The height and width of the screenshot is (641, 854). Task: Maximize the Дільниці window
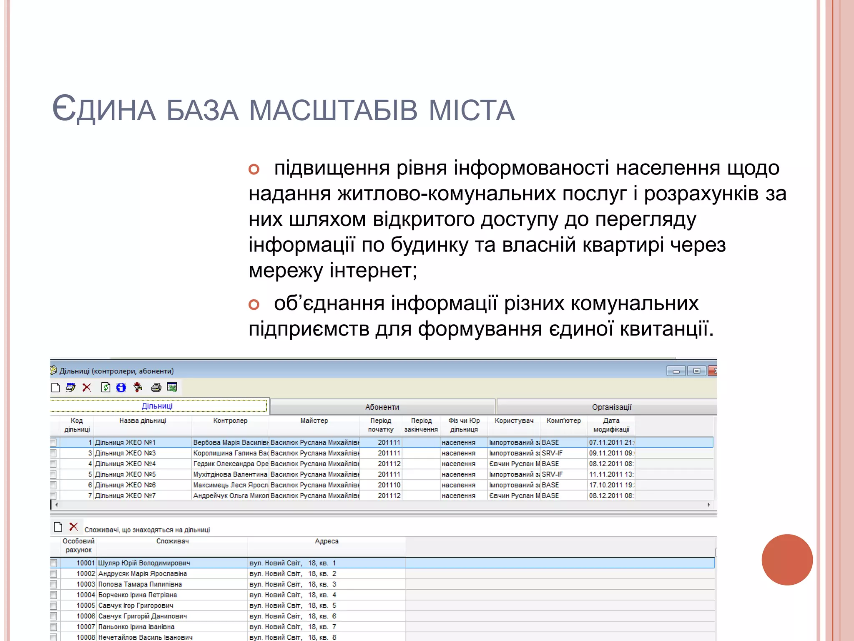696,371
